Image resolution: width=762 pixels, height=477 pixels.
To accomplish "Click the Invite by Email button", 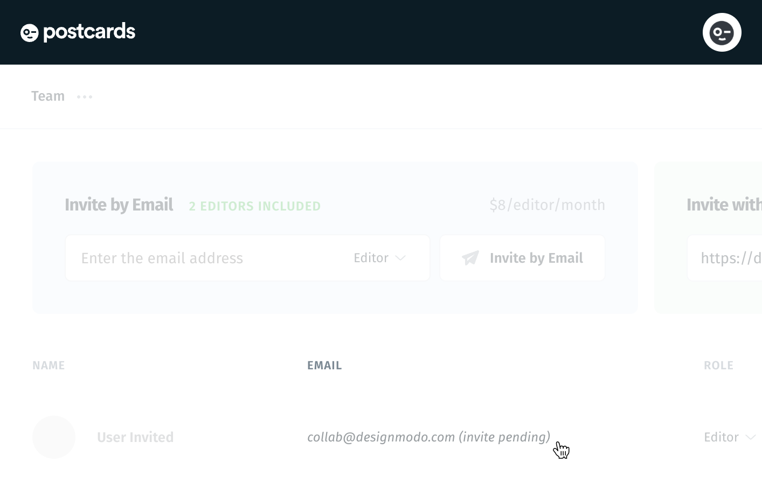I will point(522,258).
